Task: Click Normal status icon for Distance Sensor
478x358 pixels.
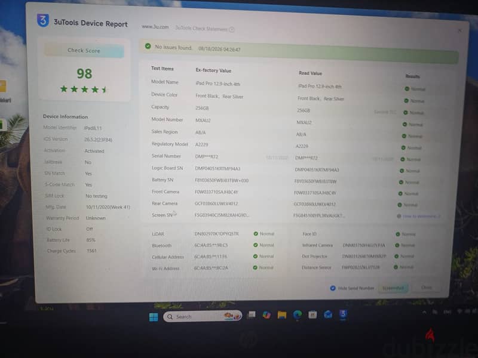Action: (396, 267)
